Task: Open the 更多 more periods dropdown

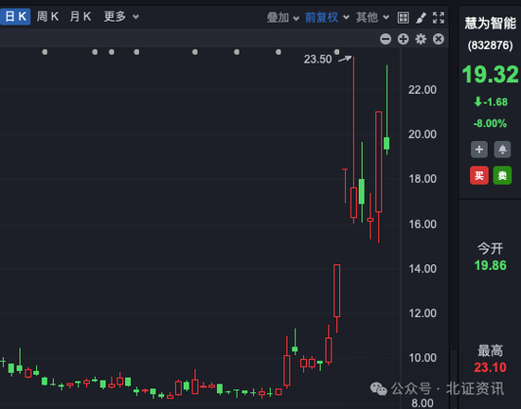Action: (x=121, y=16)
